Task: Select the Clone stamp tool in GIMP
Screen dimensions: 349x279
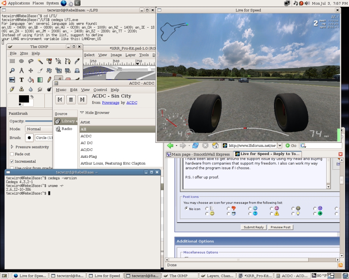Action: [21, 89]
